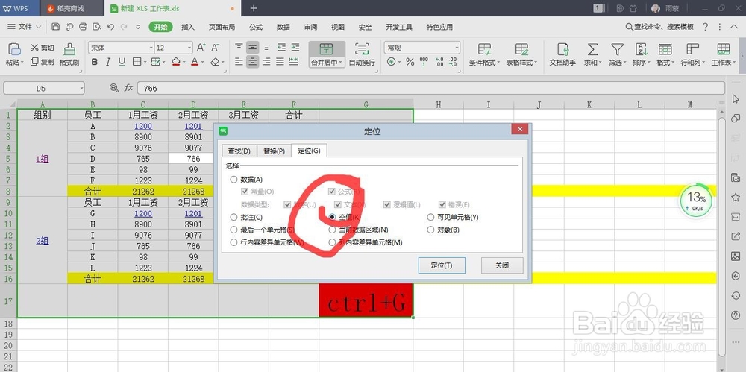The image size is (746, 372).
Task: Select column H header
Action: coord(438,104)
